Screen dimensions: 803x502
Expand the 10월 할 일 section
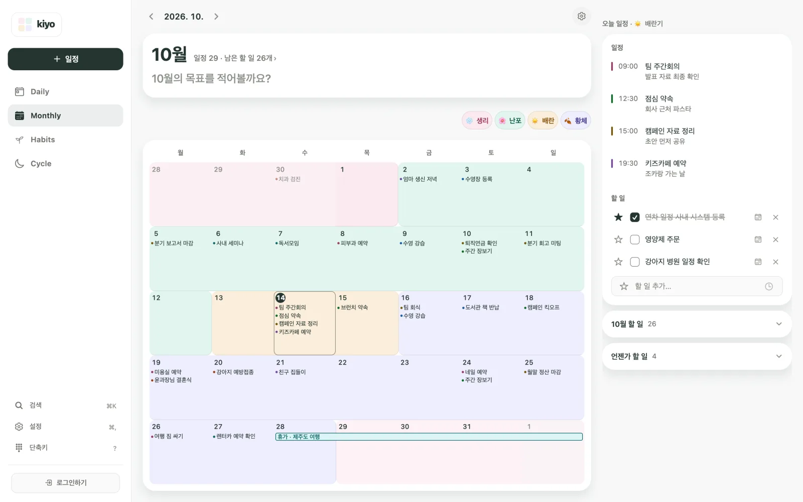(x=697, y=324)
